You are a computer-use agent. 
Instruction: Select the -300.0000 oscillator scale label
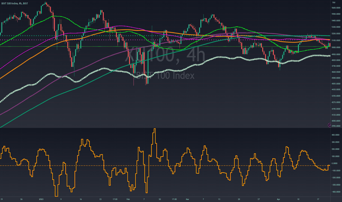[x=336, y=185]
